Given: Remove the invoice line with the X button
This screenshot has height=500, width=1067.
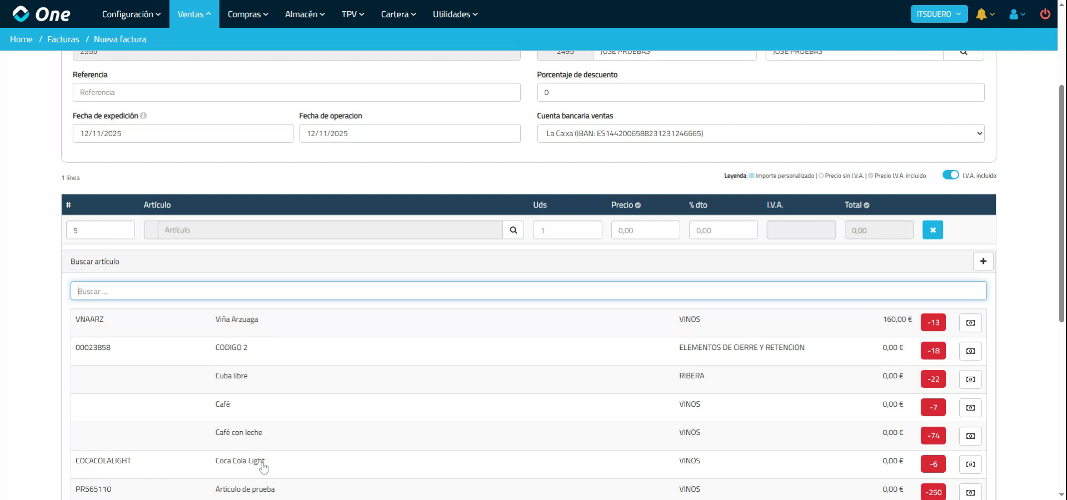Looking at the screenshot, I should pos(933,229).
